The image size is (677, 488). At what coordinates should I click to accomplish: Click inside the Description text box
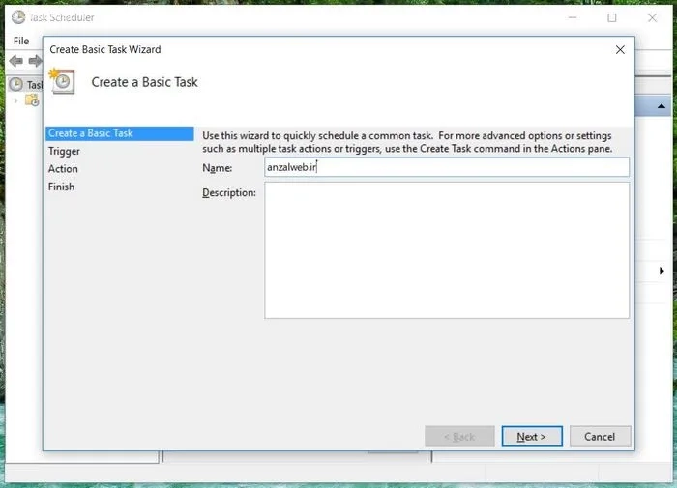click(446, 249)
